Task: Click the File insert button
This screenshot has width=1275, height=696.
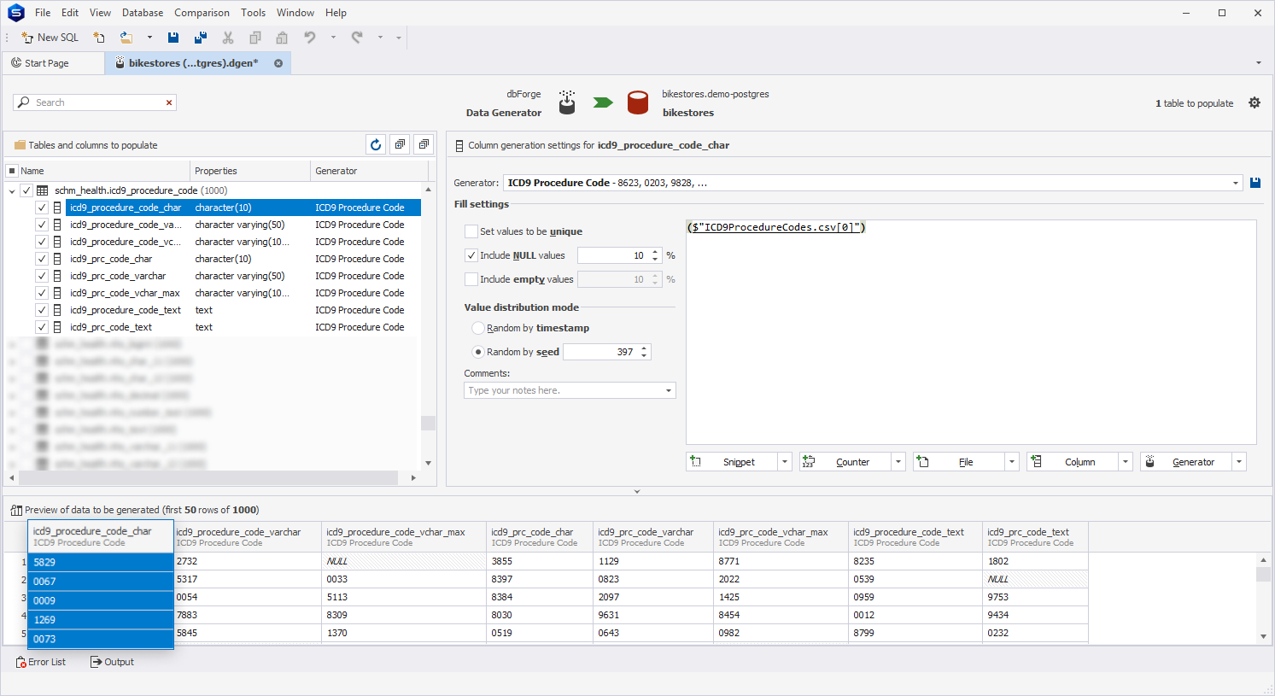Action: tap(959, 462)
